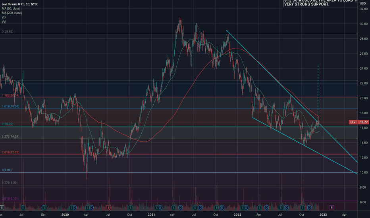Image resolution: width=370 pixels, height=218 pixels.
Task: Select the 1.382(20.04) Fibonacci level label
Action: (x=11, y=96)
